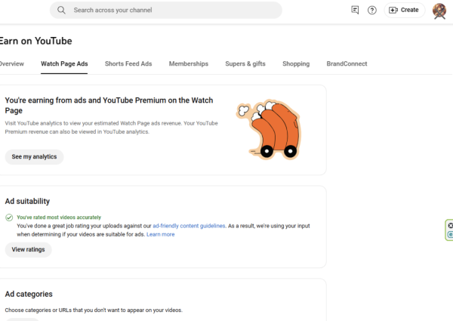Open the Shorts Feed Ads tab
Screen dimensions: 453x321
click(x=128, y=64)
